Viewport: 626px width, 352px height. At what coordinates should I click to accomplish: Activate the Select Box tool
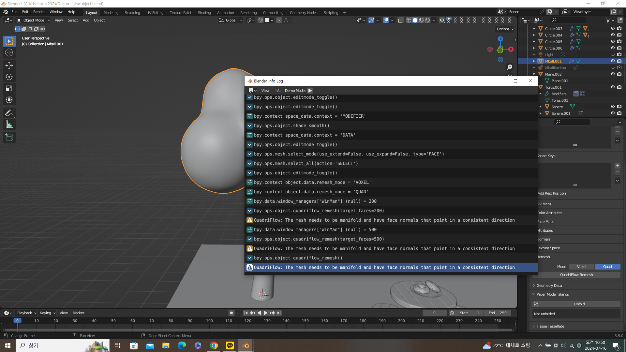click(9, 41)
